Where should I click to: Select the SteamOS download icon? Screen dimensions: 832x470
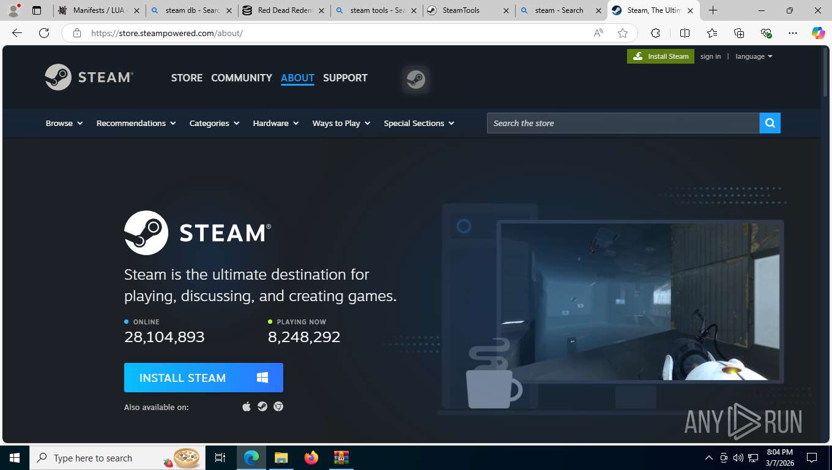point(262,406)
